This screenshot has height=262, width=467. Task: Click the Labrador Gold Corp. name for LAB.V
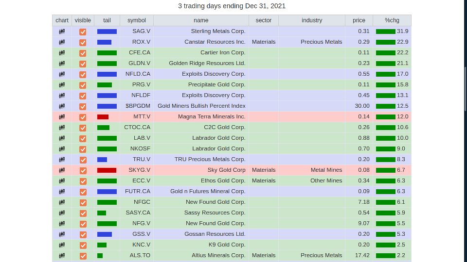click(x=218, y=138)
